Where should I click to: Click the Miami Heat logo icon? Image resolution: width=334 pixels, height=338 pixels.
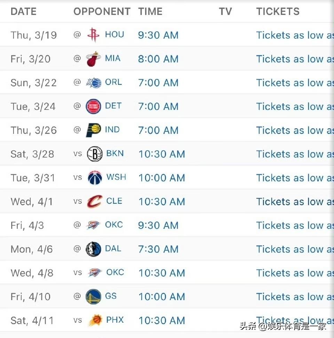(93, 59)
